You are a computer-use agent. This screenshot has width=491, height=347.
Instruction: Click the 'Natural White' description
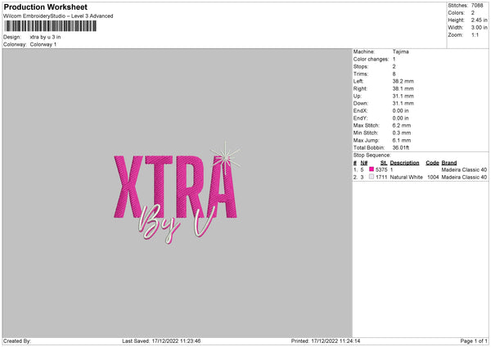coord(406,178)
